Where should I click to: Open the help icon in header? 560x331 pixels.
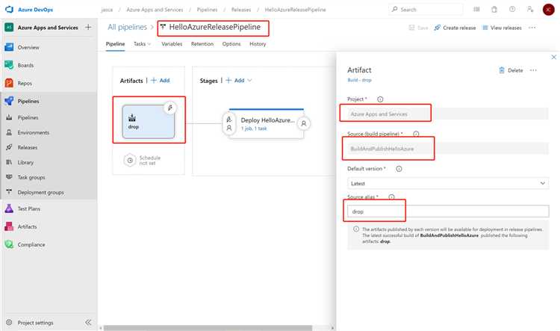coord(512,10)
